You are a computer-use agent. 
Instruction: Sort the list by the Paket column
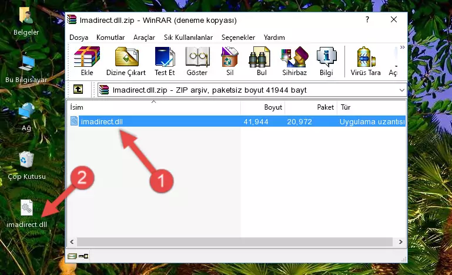311,107
